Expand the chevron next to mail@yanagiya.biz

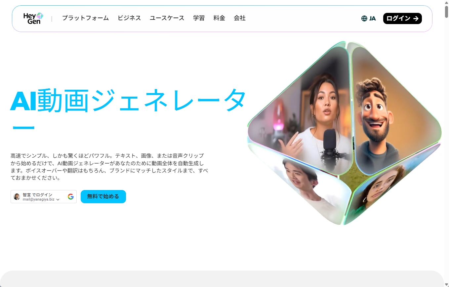(x=58, y=199)
